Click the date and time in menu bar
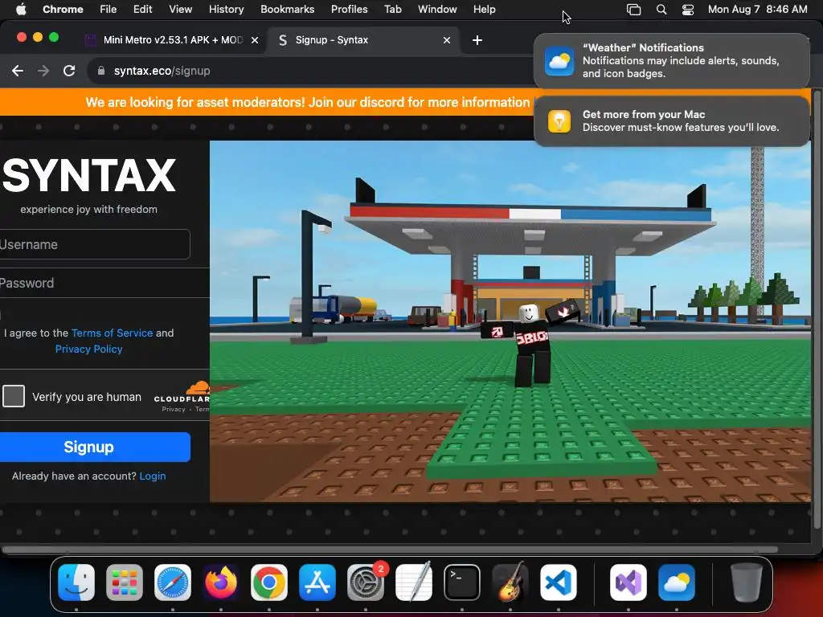Image resolution: width=823 pixels, height=617 pixels. pyautogui.click(x=757, y=10)
